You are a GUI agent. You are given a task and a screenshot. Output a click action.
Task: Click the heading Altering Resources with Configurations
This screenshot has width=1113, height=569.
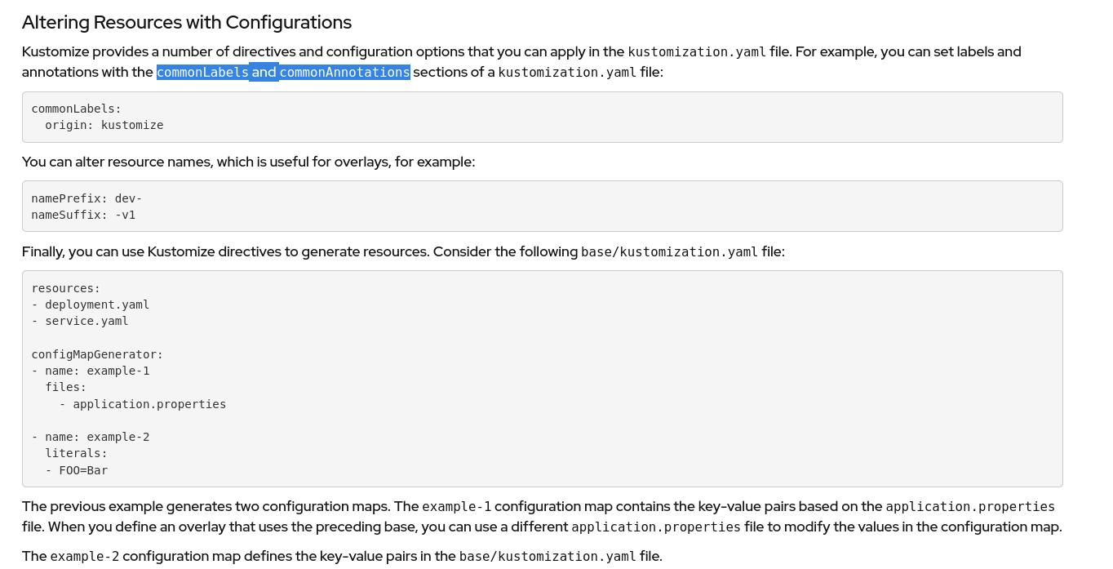(186, 22)
